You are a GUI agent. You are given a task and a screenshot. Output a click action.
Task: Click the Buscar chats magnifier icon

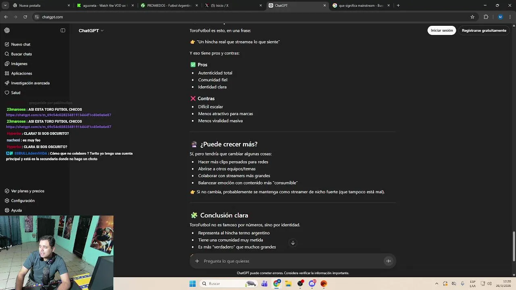pos(7,54)
